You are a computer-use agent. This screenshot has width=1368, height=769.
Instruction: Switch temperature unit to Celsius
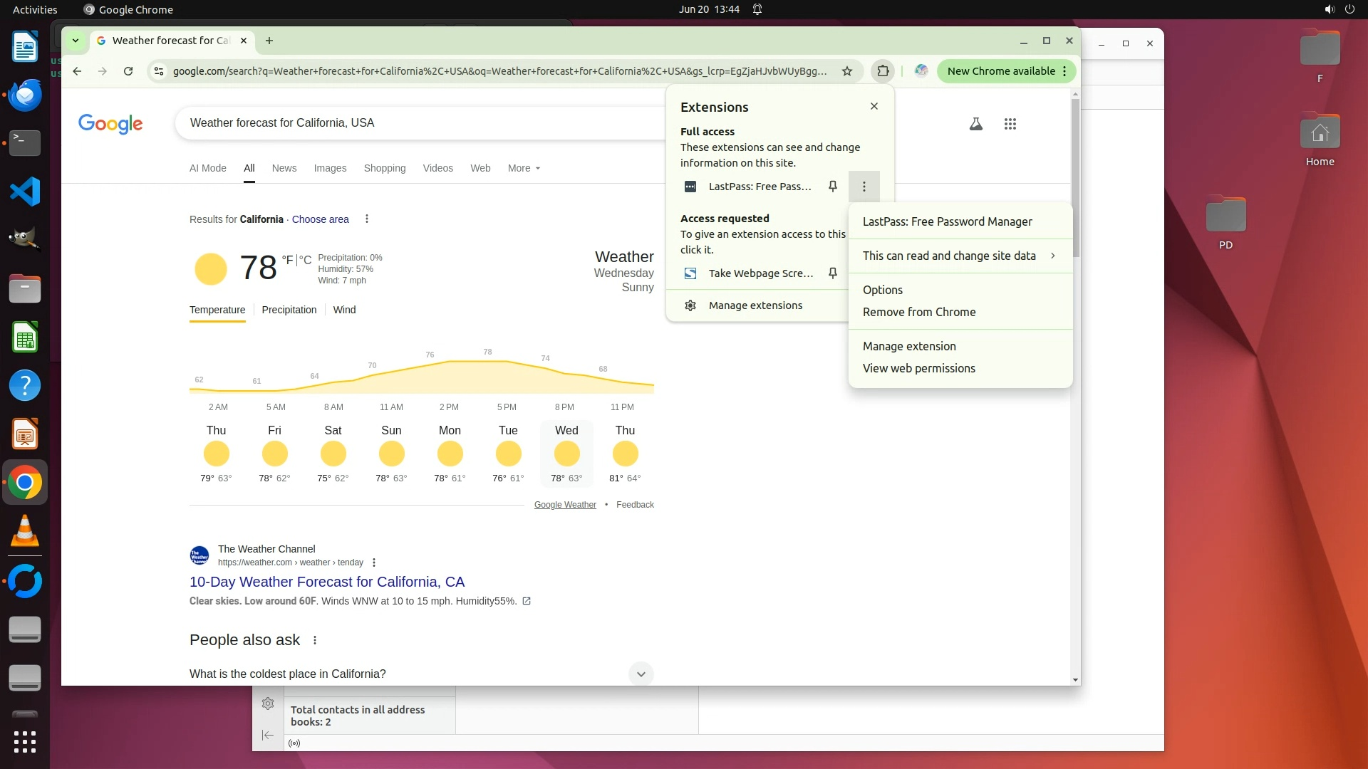[305, 261]
